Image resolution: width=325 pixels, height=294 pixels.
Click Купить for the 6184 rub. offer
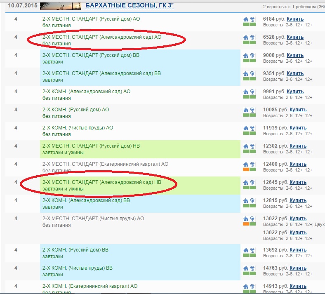(295, 19)
